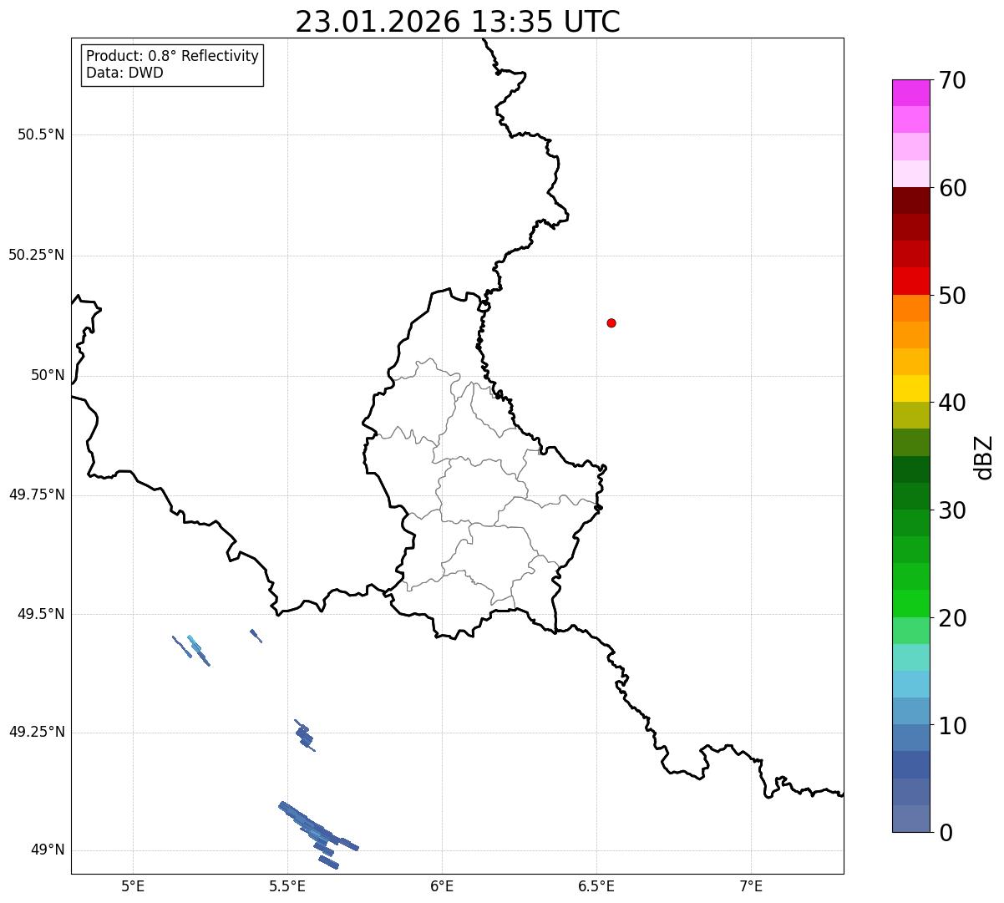Pick the yellow swatch above 40 dBZ
The image size is (1004, 903).
[x=910, y=388]
